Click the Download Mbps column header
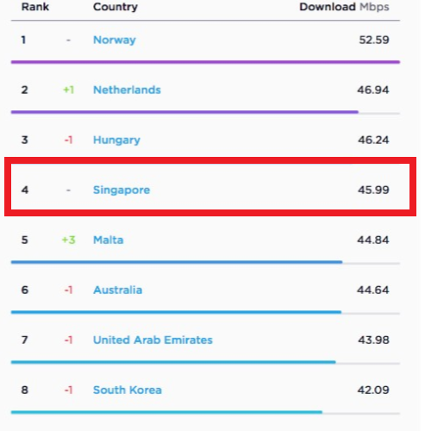 [x=344, y=7]
